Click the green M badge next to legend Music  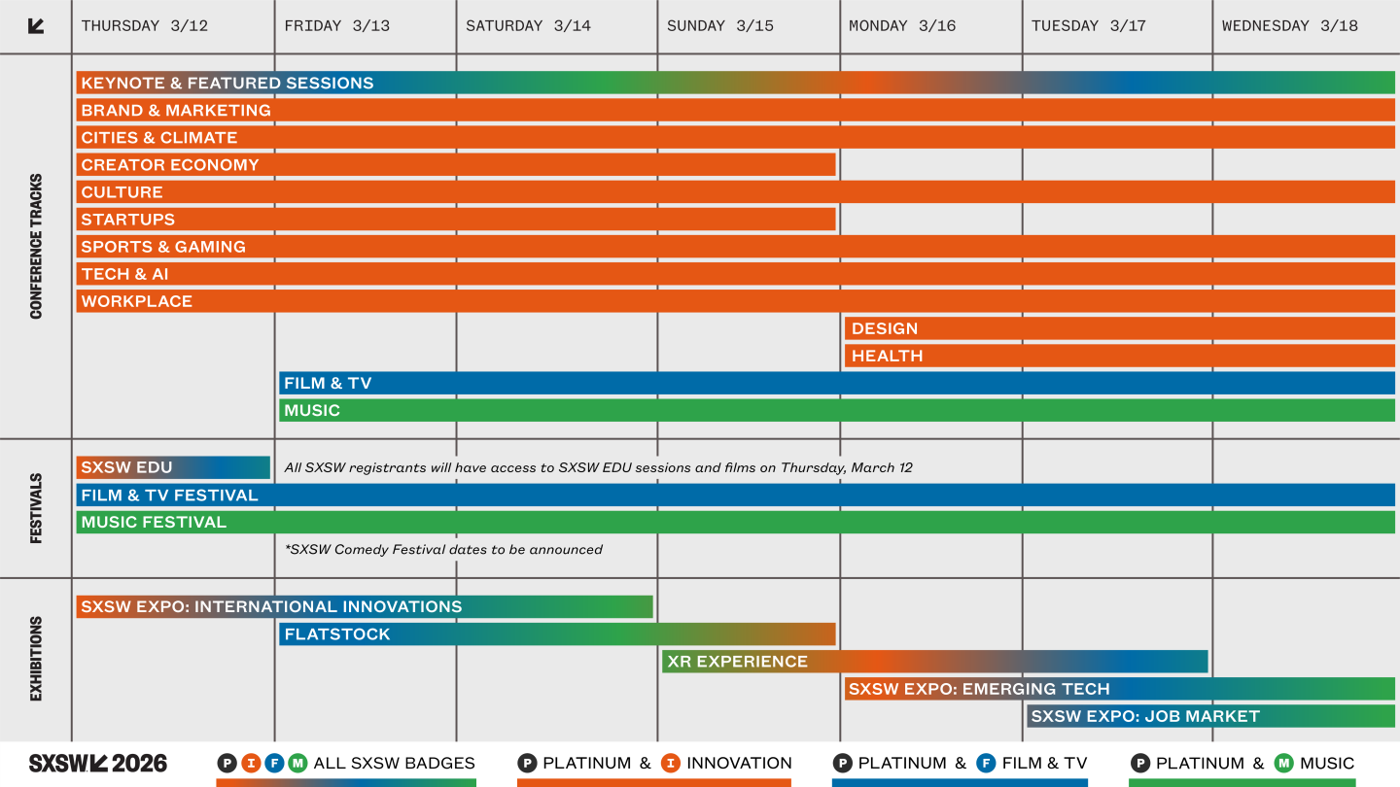point(1283,763)
